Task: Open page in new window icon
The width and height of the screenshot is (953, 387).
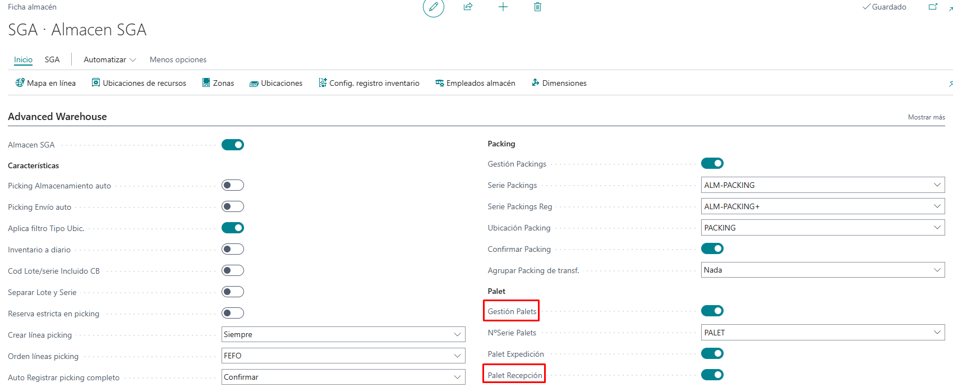Action: (933, 7)
